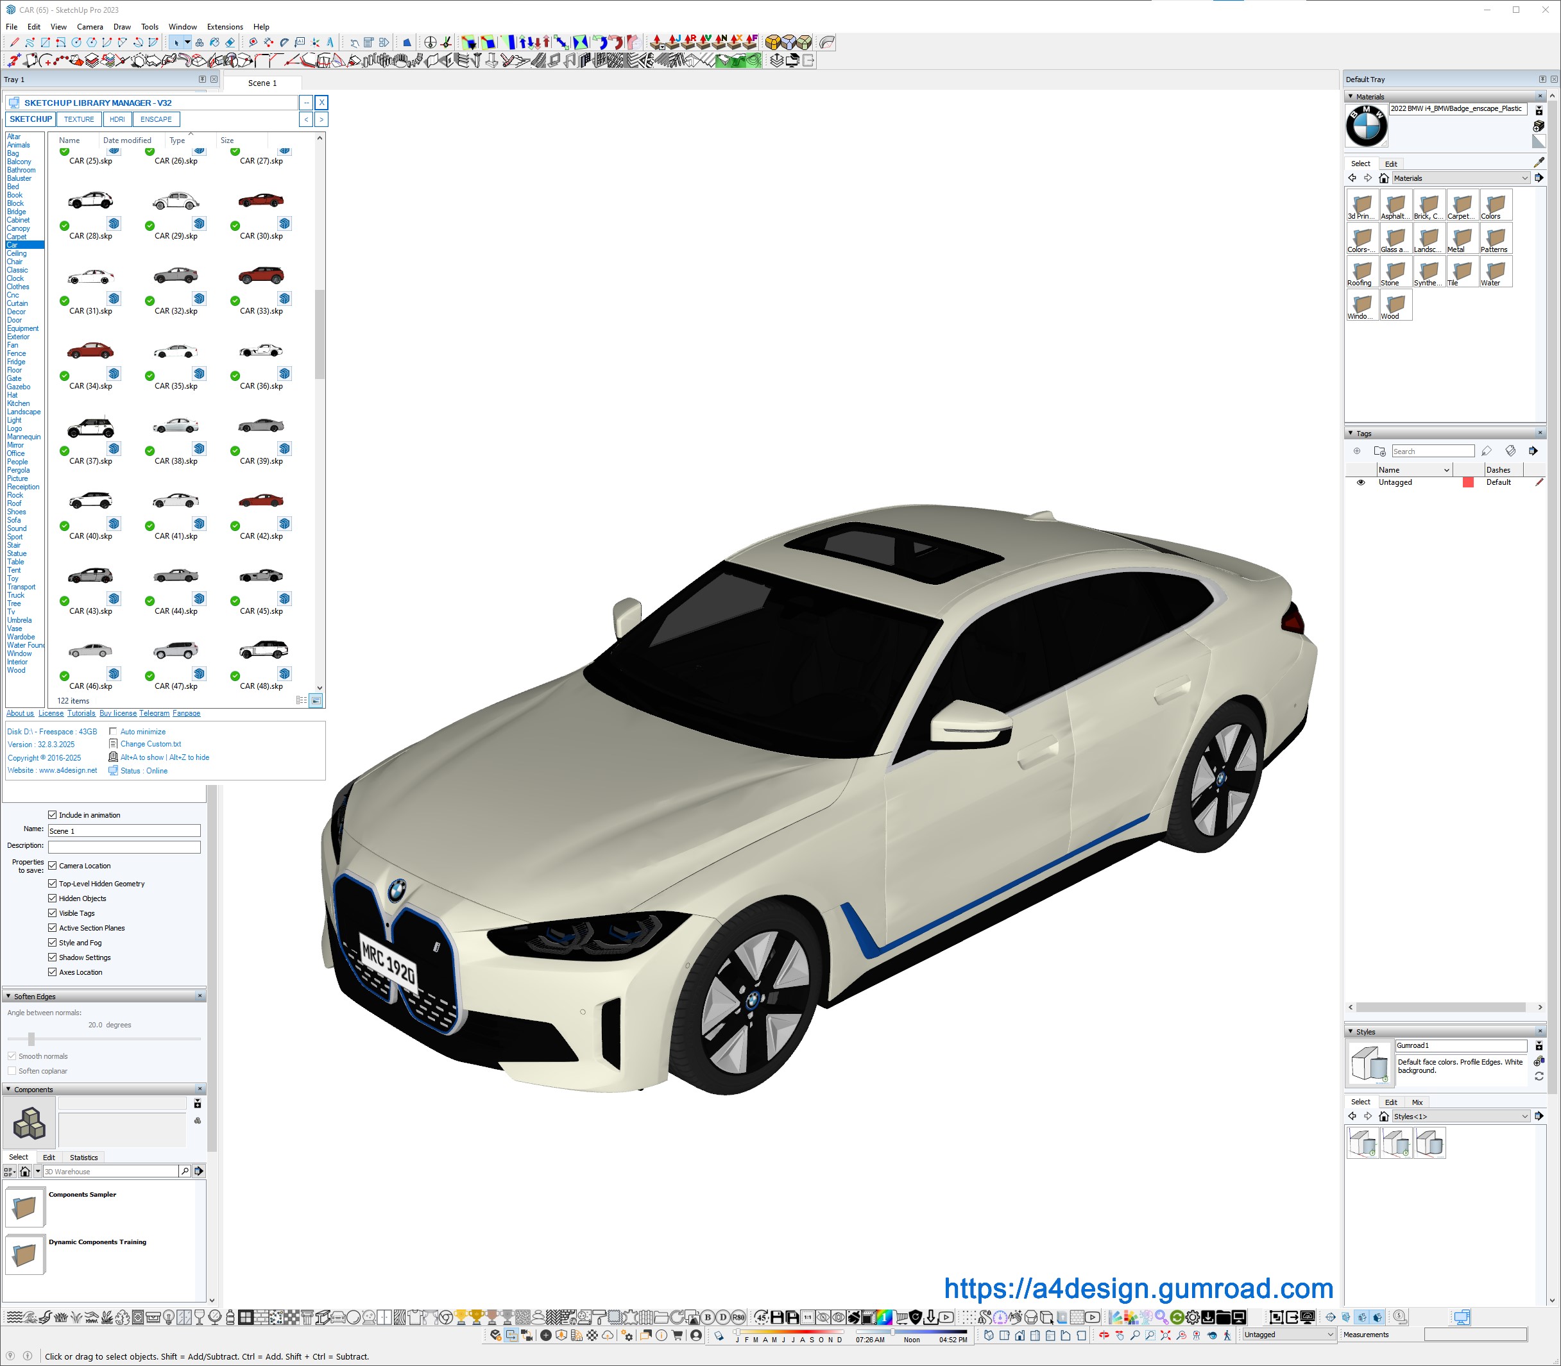Click Add Tag plus icon
This screenshot has width=1561, height=1366.
(x=1356, y=451)
